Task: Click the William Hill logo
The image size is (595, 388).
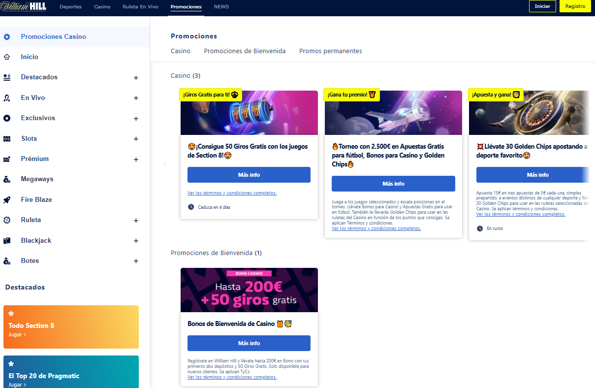Action: (25, 7)
